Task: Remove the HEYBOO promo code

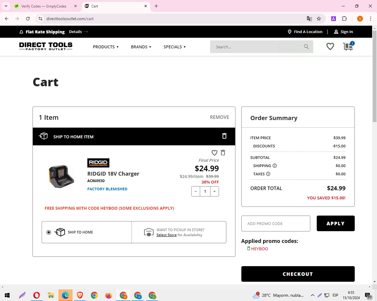Action: pyautogui.click(x=249, y=249)
